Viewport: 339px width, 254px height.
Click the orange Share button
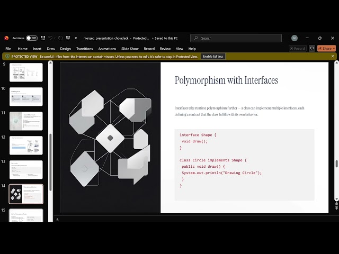coord(326,48)
